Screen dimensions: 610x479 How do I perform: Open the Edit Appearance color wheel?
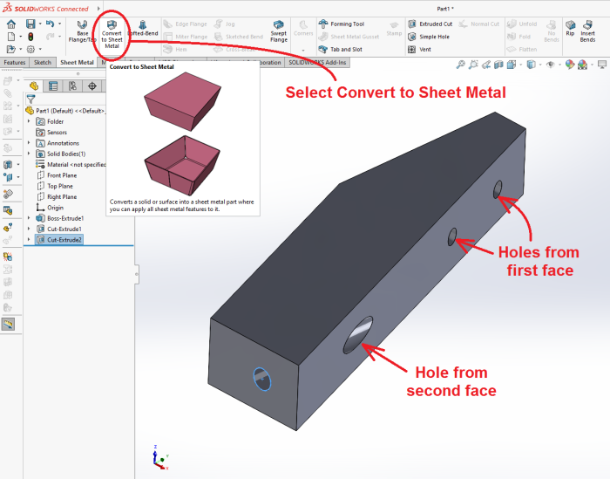tap(567, 65)
